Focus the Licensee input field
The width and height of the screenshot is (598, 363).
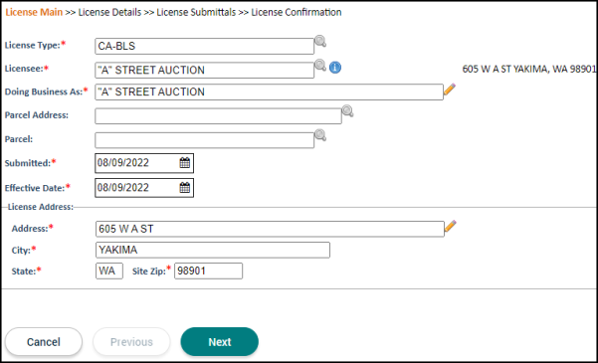point(204,71)
